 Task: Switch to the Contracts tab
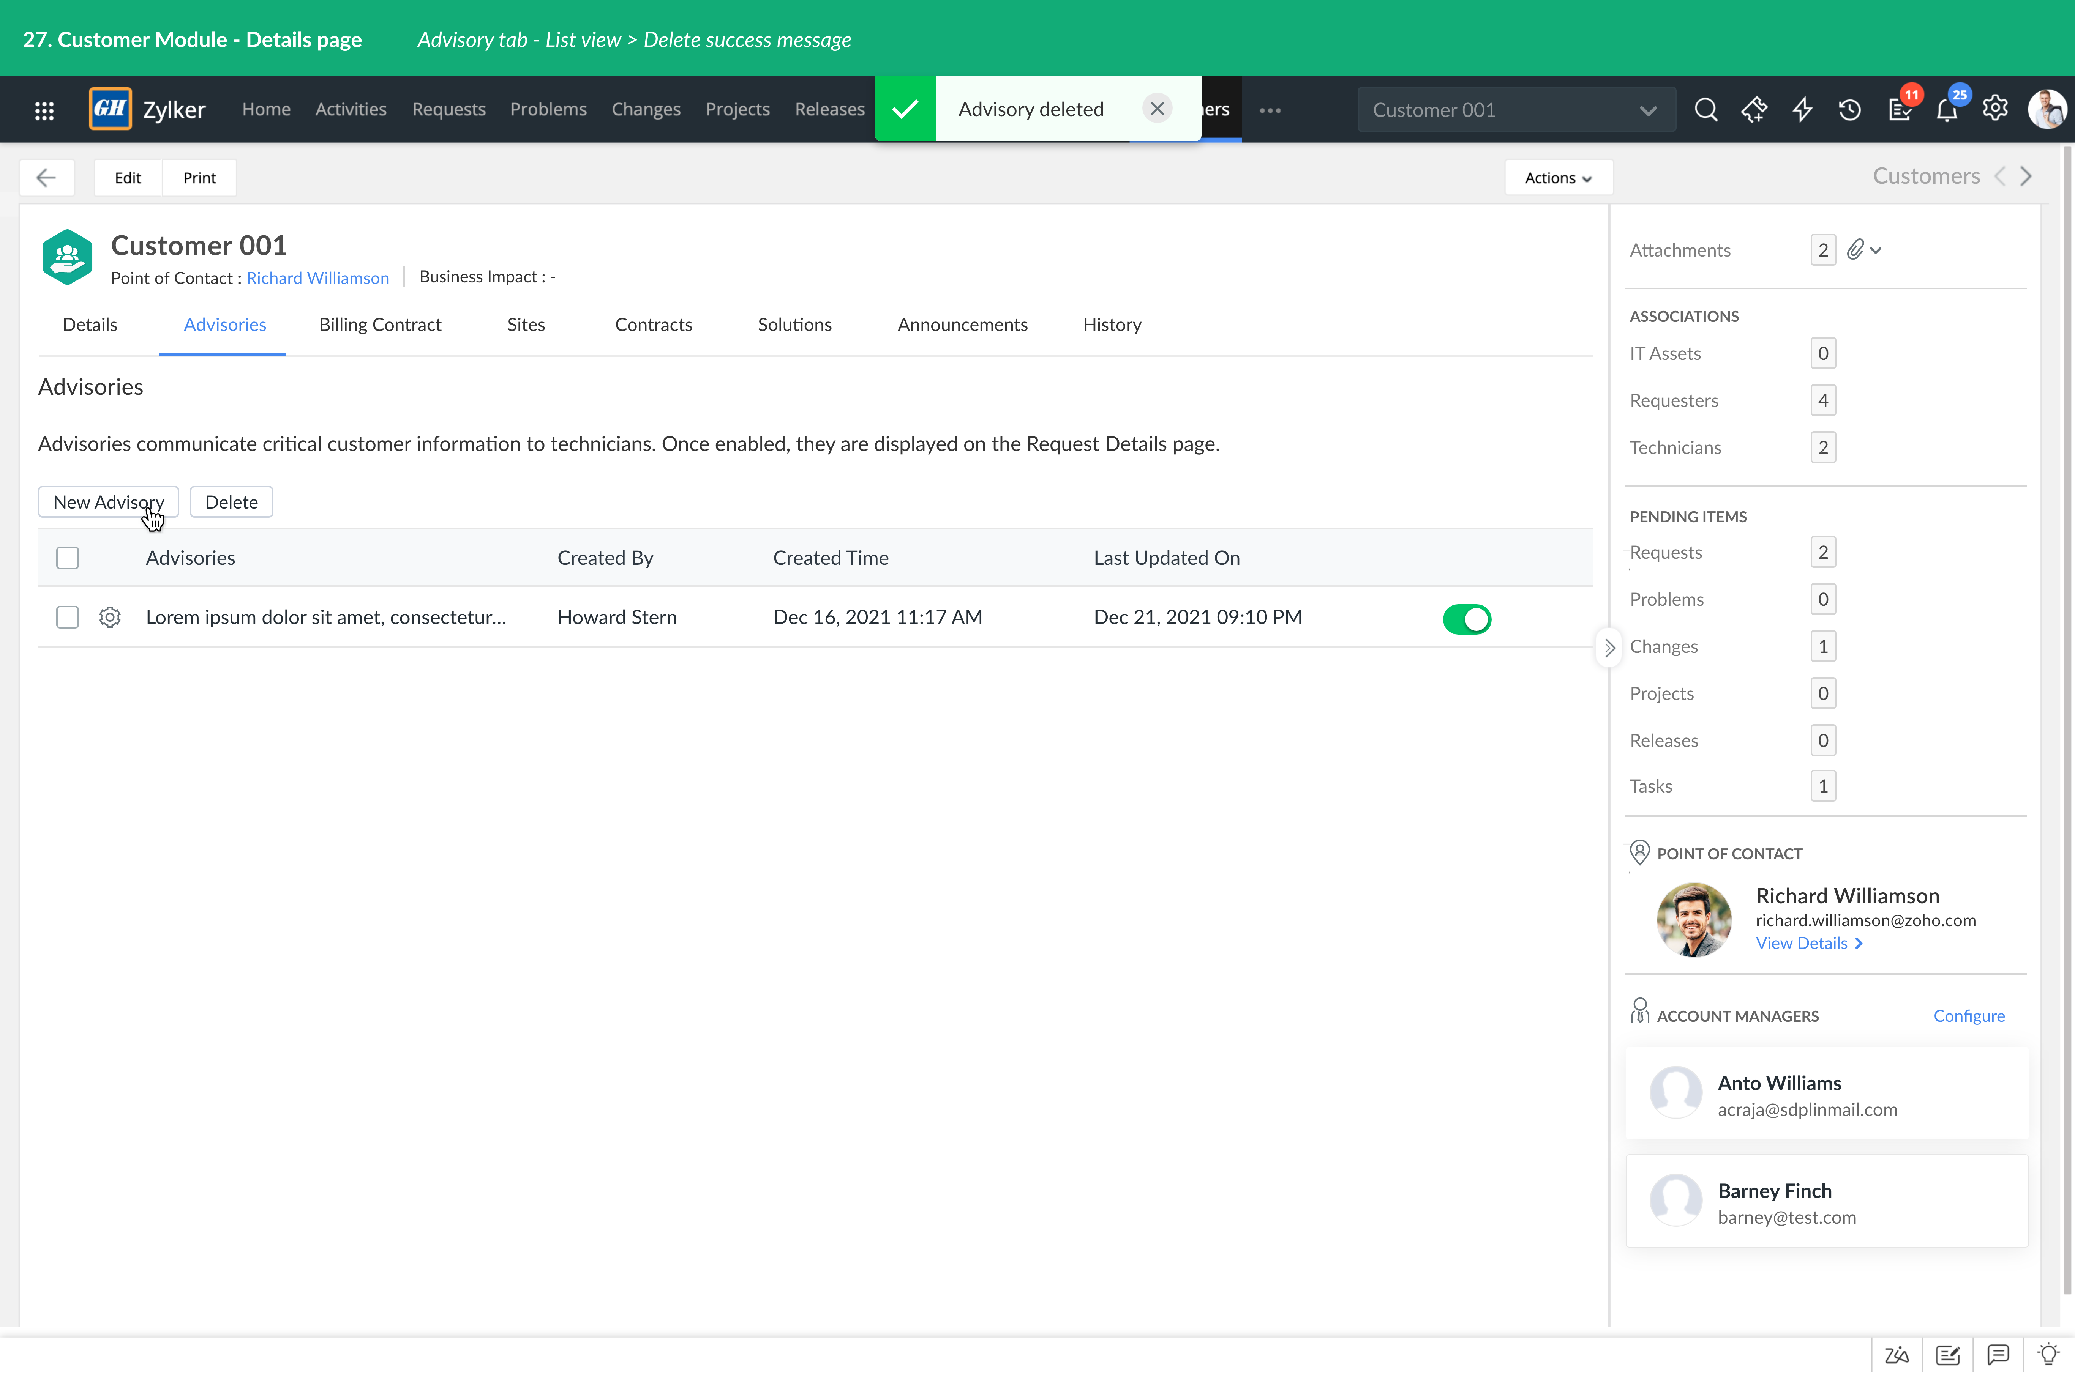coord(653,325)
